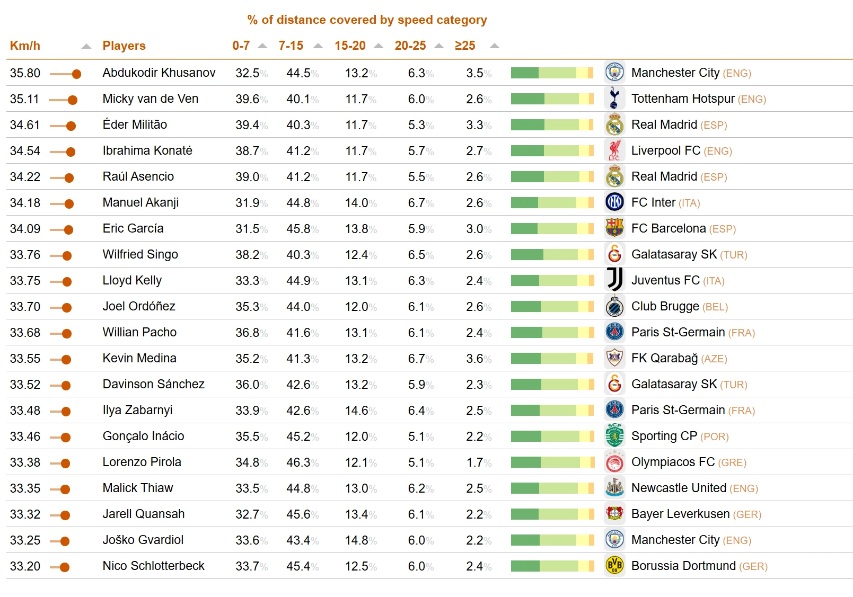
Task: Click the Borussia Dortmund club crest
Action: point(614,566)
